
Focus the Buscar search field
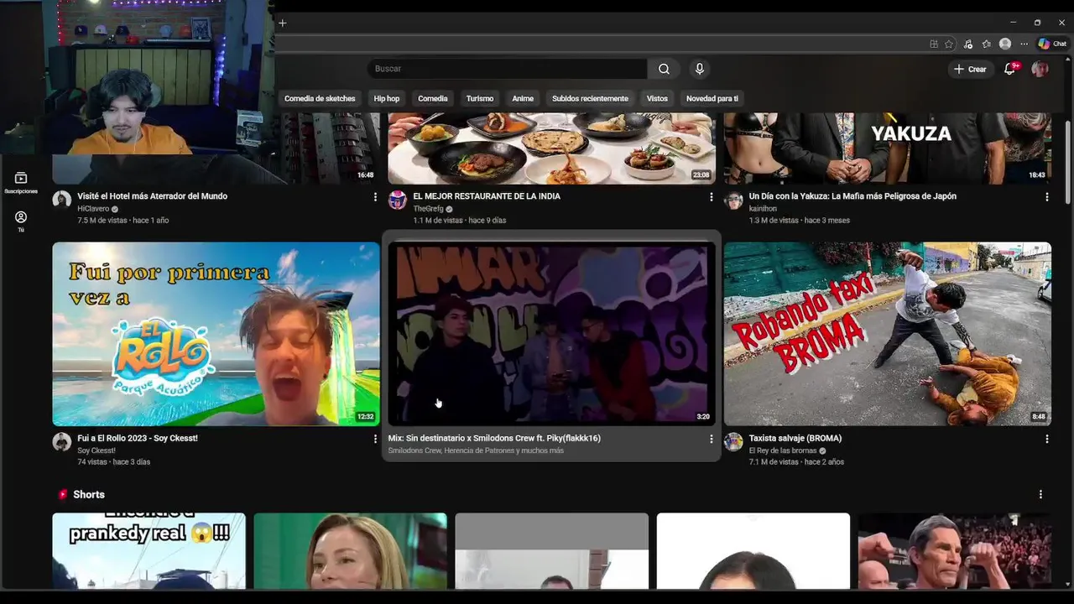pos(507,69)
